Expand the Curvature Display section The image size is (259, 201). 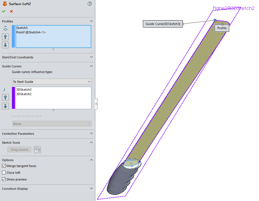pyautogui.click(x=91, y=189)
